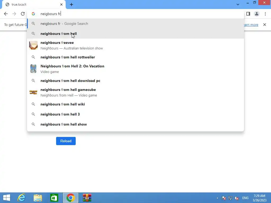Show hidden tray icons arrow
The width and height of the screenshot is (271, 203).
(x=218, y=198)
